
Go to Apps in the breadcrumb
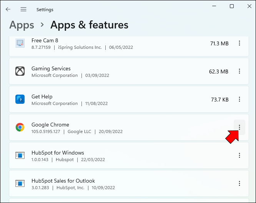(22, 25)
